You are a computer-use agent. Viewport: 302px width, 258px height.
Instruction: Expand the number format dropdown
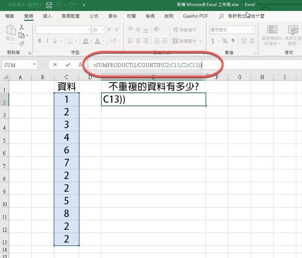point(253,30)
